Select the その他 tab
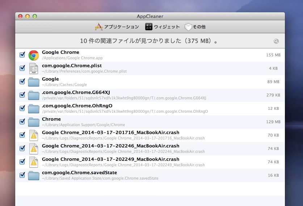Viewport: 303px width, 206px height. [195, 27]
